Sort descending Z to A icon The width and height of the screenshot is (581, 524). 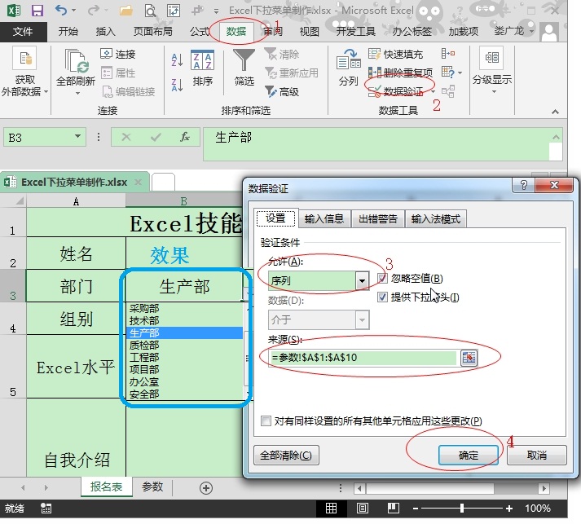pos(177,85)
